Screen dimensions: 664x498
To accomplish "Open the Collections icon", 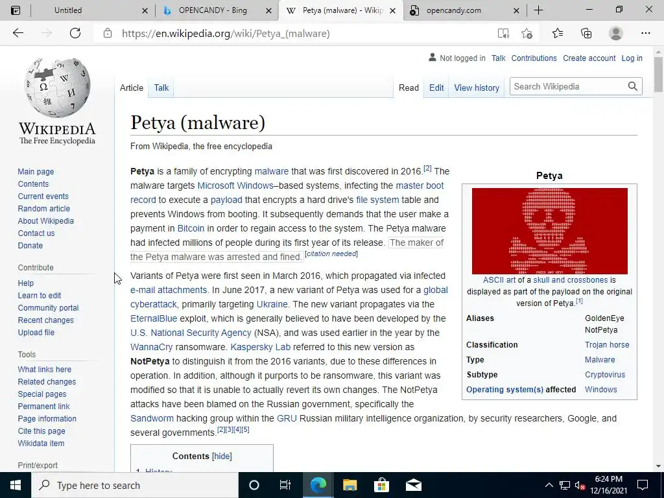I will pos(586,33).
